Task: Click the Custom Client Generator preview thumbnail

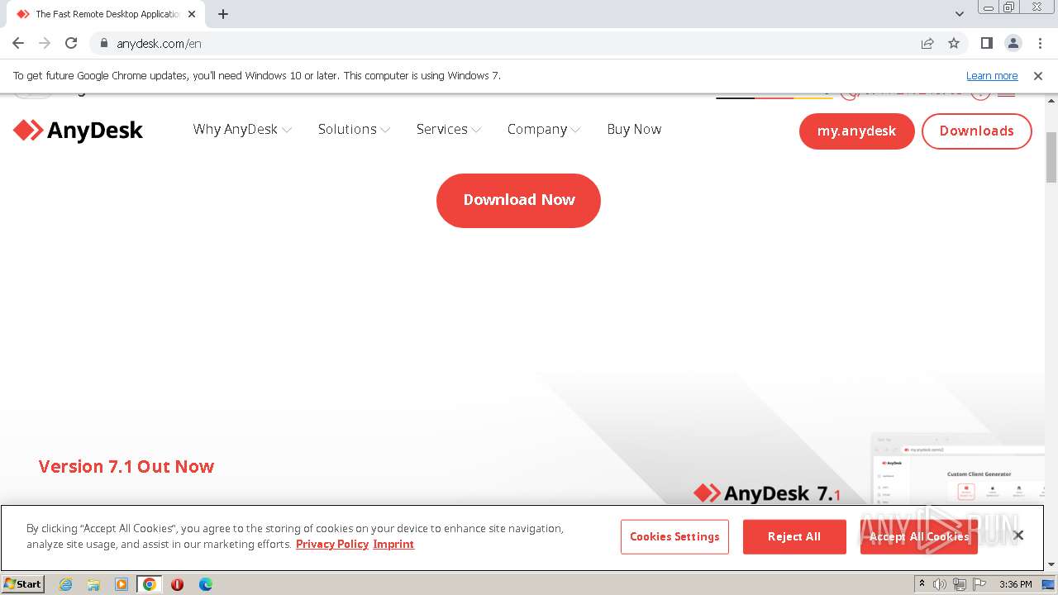Action: tap(959, 468)
